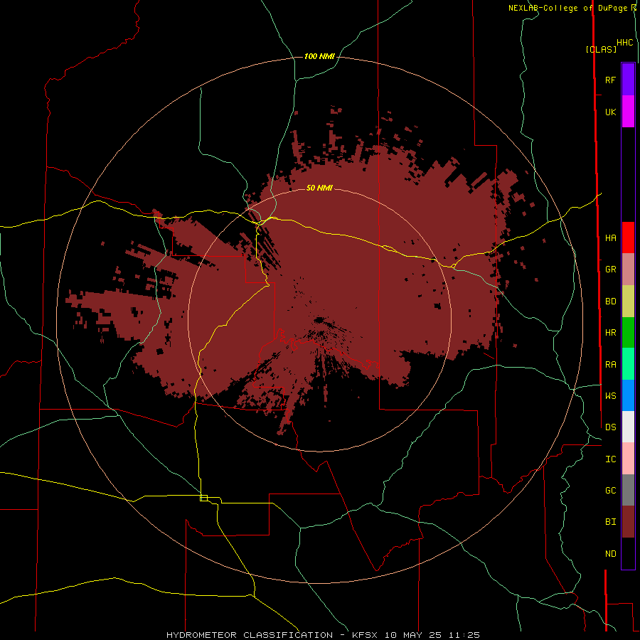
Task: Click the yellow BD legend swatch
Action: [628, 302]
